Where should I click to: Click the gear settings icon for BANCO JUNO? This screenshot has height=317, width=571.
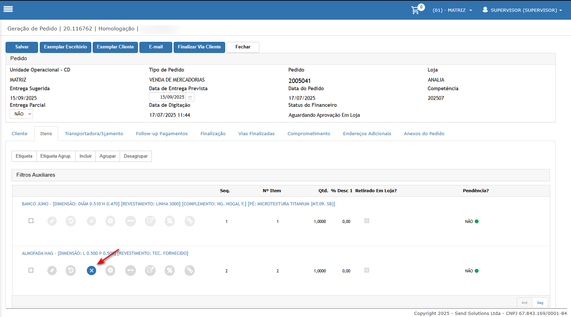tap(110, 221)
